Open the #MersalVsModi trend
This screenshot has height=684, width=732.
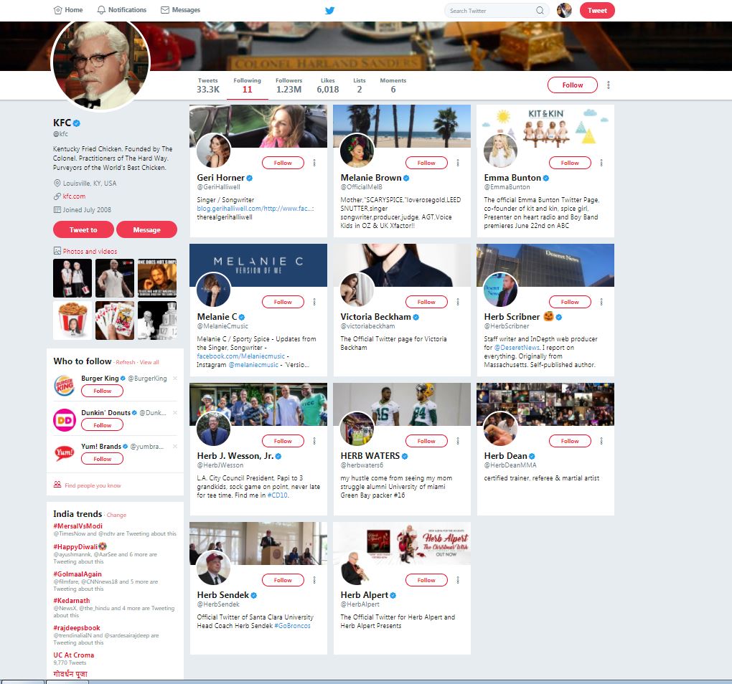point(78,526)
